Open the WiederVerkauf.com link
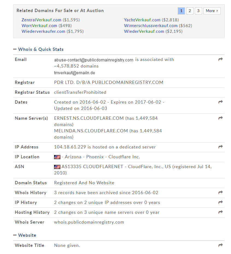231x254 pixels. coord(144,31)
